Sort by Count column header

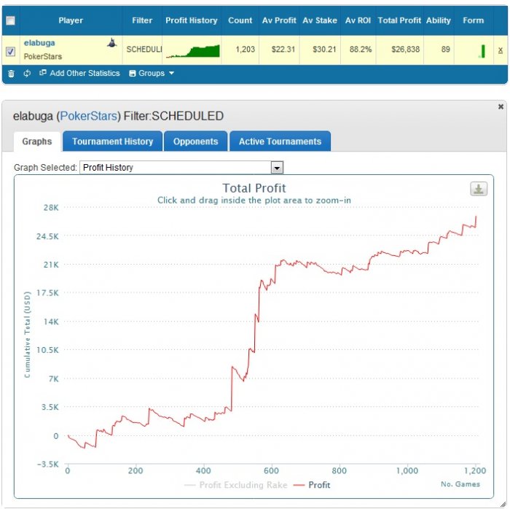click(240, 20)
